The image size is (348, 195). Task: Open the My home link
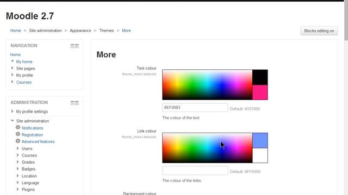24,61
